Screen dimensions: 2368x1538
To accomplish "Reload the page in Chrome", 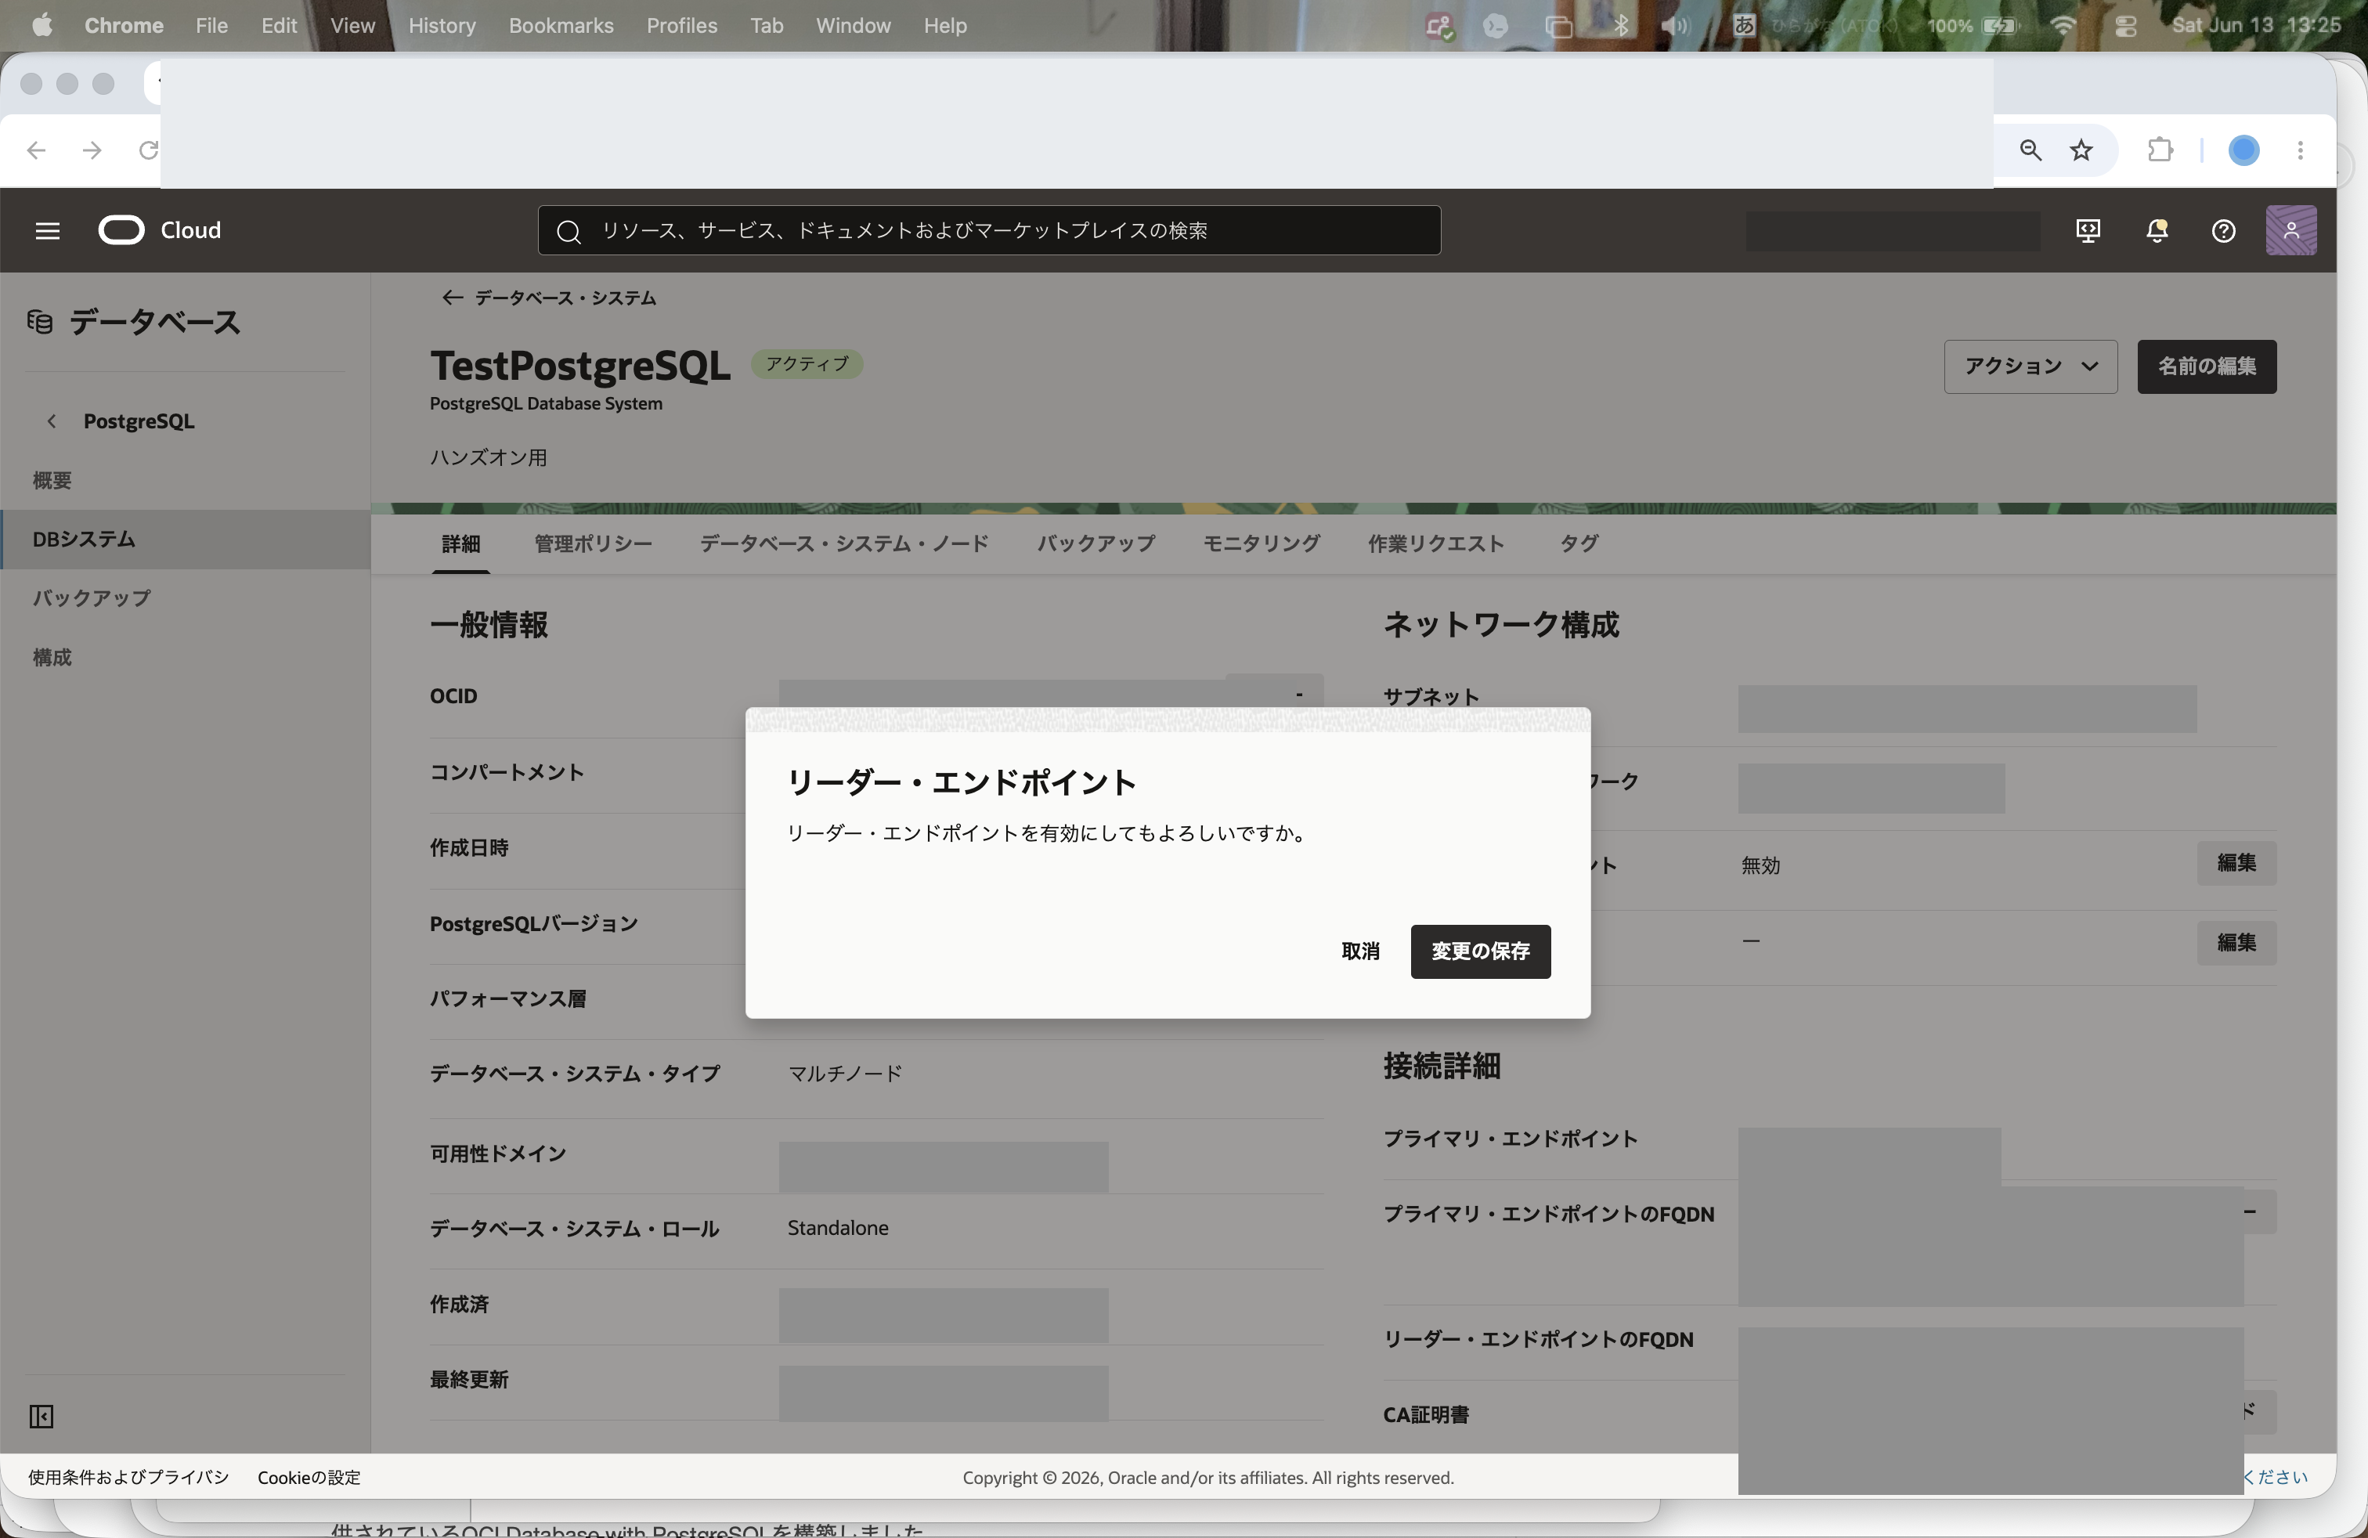I will (148, 150).
